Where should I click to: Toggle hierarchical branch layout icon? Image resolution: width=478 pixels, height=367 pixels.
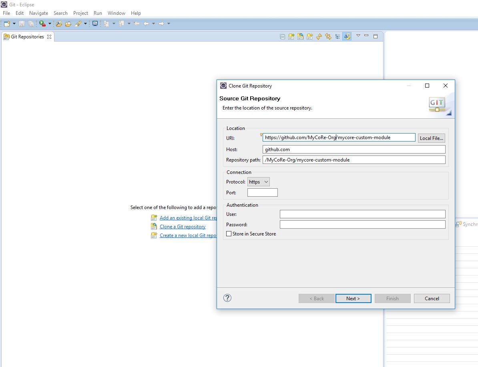pos(337,36)
